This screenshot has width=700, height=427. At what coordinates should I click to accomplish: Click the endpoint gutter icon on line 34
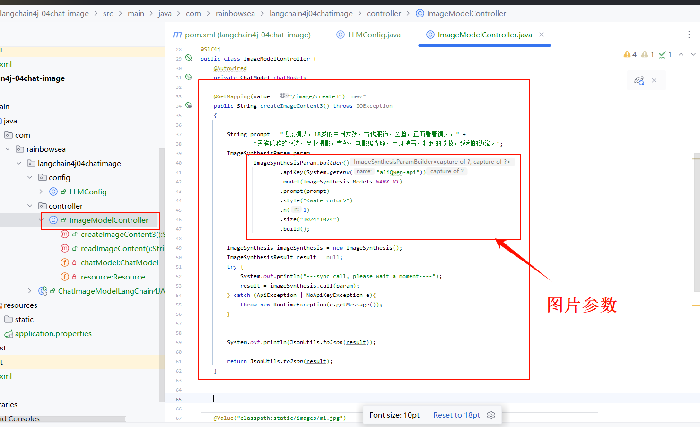coord(189,105)
